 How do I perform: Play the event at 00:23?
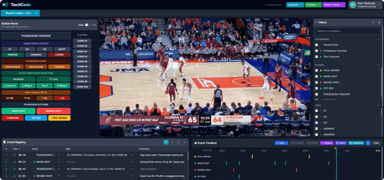tap(15, 162)
